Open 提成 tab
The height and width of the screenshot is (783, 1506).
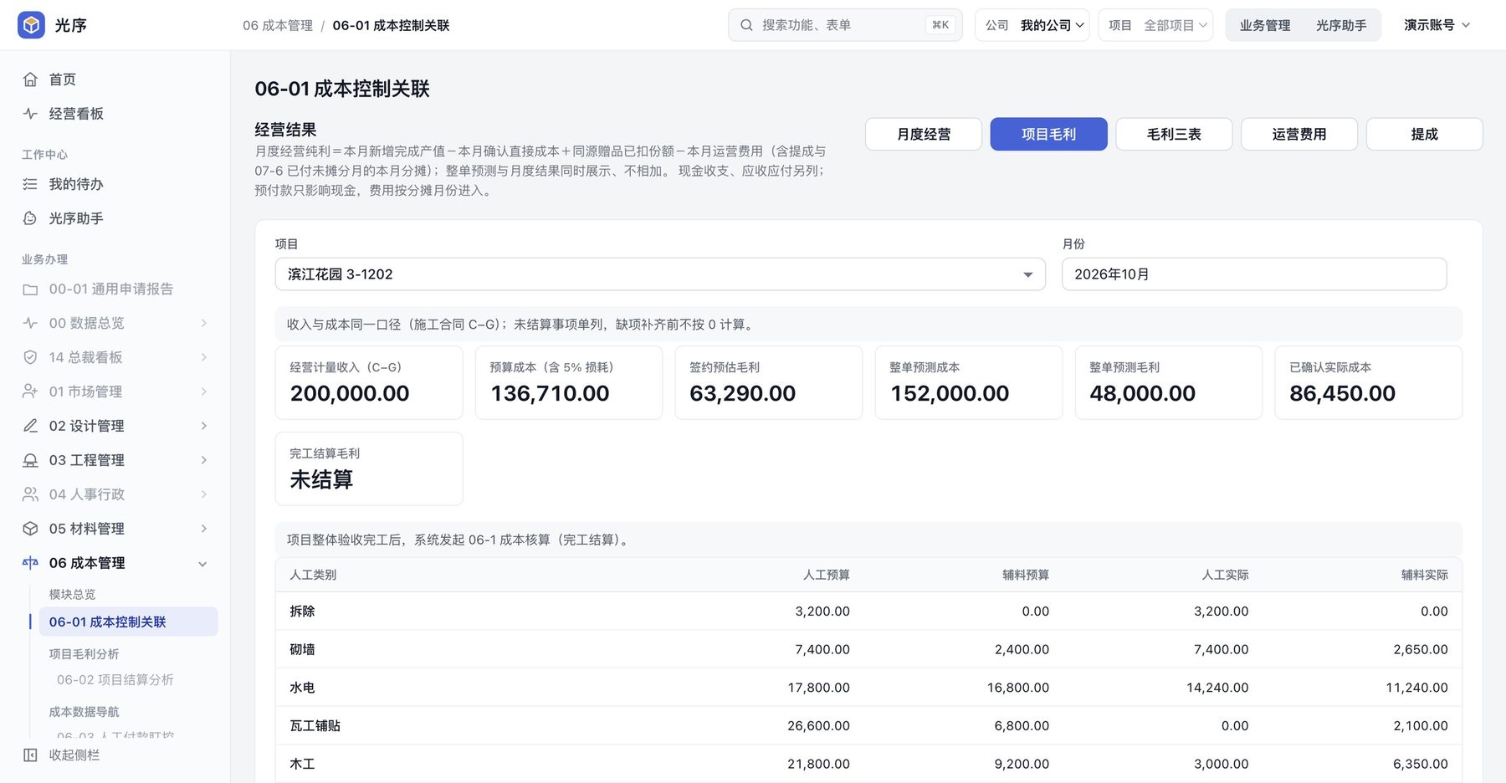click(1425, 134)
